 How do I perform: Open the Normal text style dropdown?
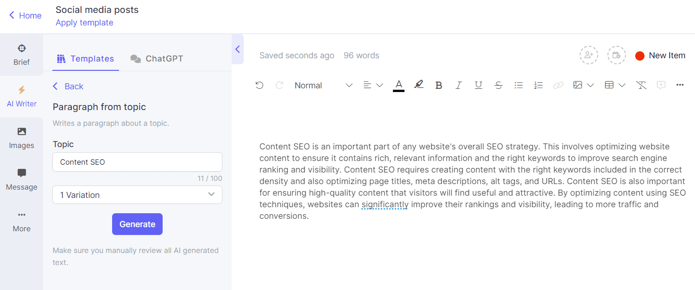click(323, 85)
